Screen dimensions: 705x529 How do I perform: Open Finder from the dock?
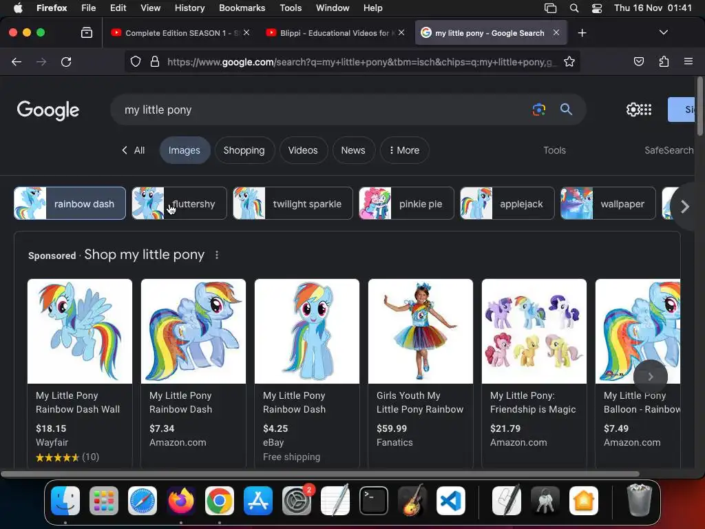click(x=65, y=501)
